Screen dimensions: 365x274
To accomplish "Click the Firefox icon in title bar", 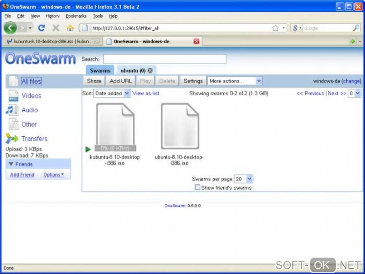I will [x=5, y=6].
